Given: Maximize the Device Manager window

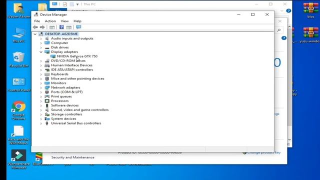Looking at the screenshot, I should 252,14.
